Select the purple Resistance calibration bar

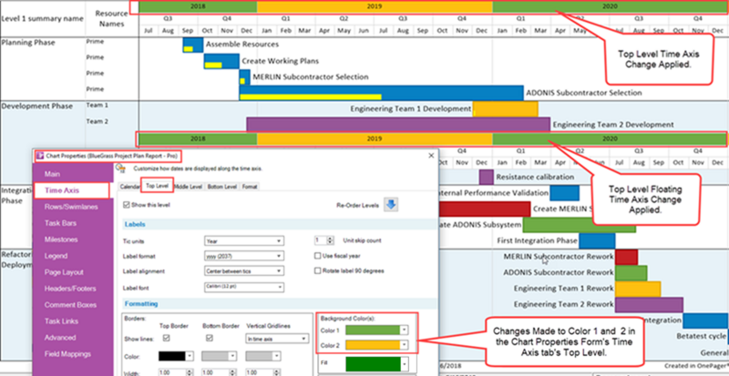pos(486,178)
